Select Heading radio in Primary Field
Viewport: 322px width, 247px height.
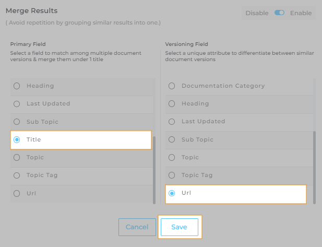click(17, 86)
